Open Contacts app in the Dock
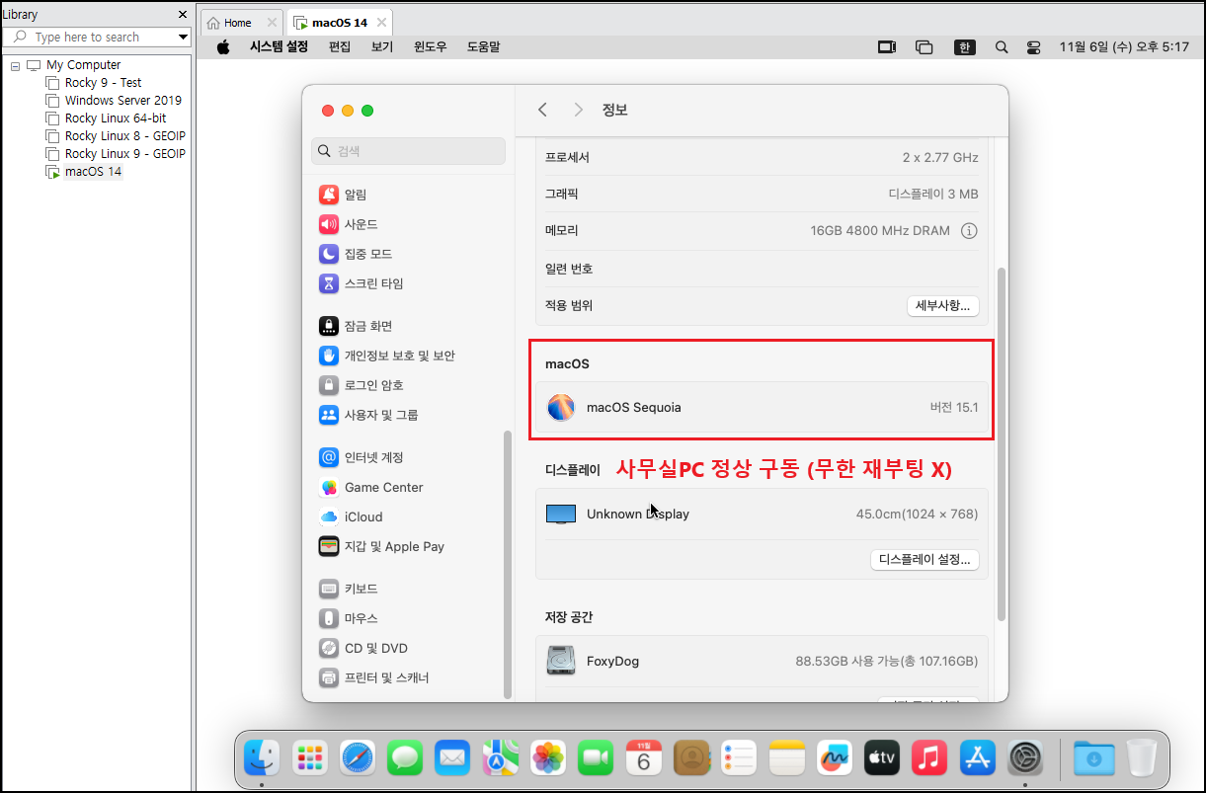Image resolution: width=1206 pixels, height=793 pixels. pos(691,757)
